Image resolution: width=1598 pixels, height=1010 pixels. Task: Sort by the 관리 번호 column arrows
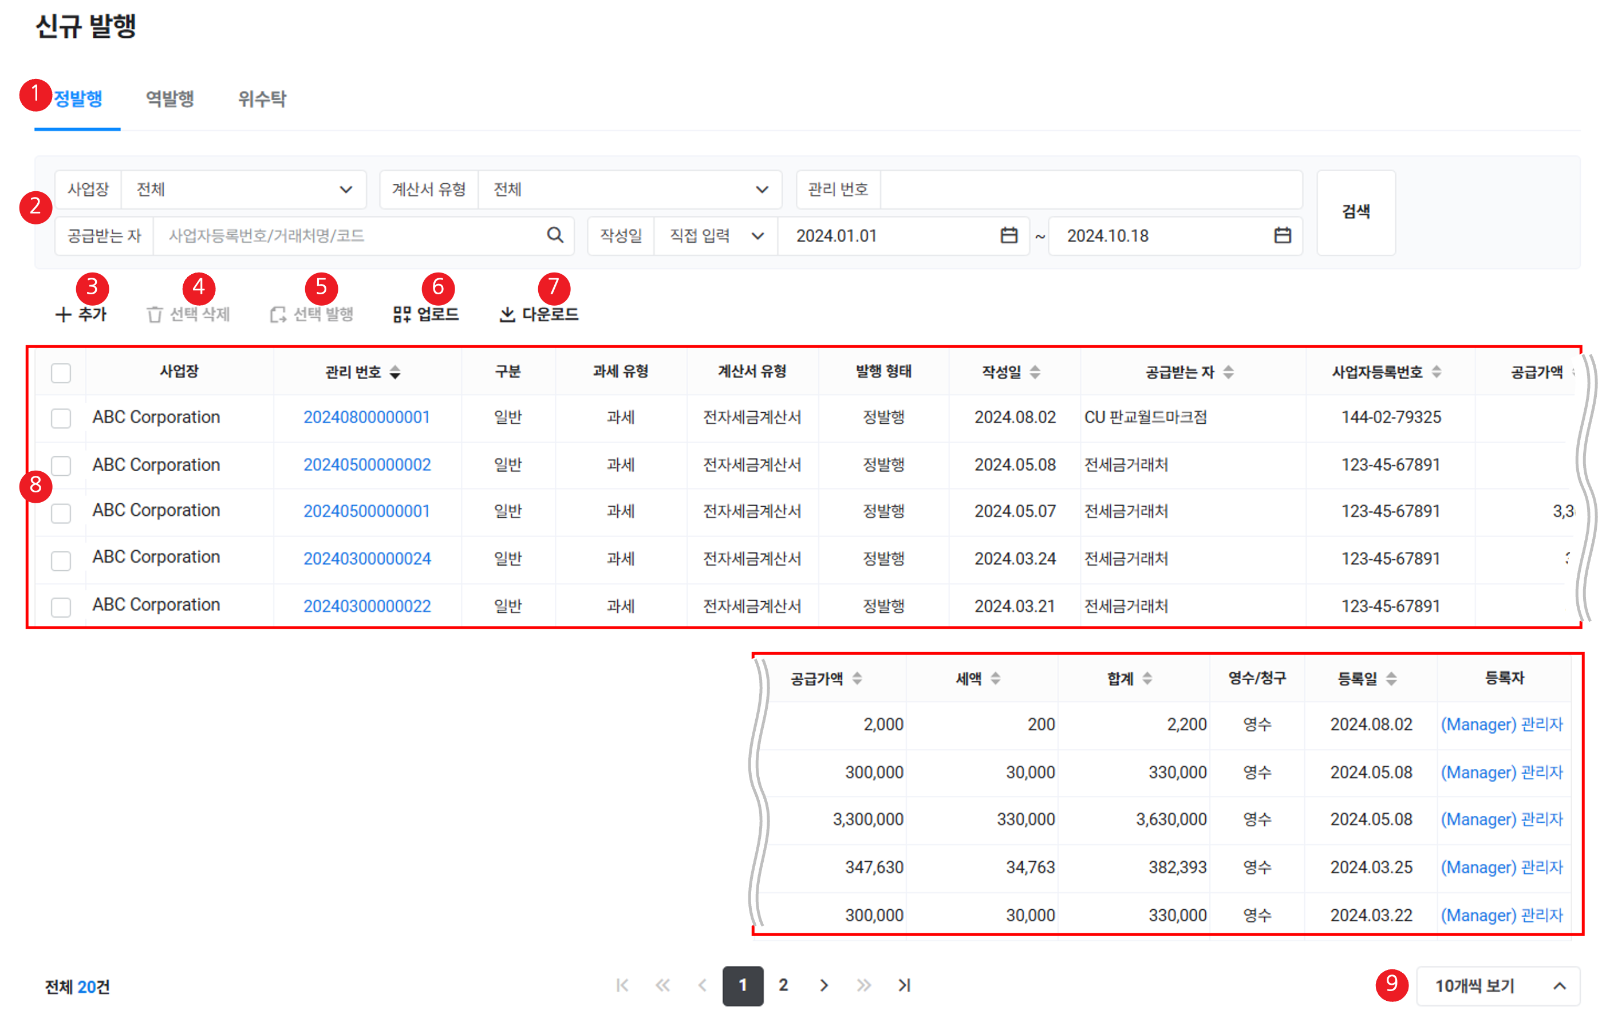click(395, 372)
